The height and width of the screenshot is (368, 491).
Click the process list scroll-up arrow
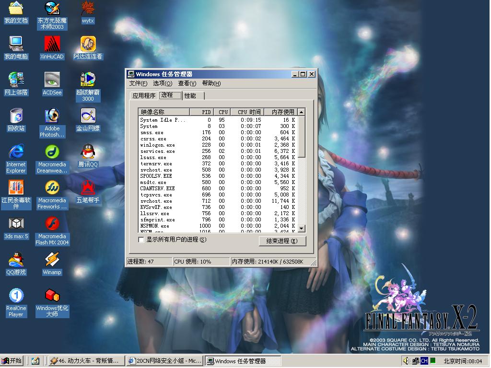301,112
